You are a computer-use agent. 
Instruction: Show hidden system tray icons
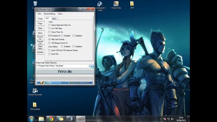coord(161,119)
